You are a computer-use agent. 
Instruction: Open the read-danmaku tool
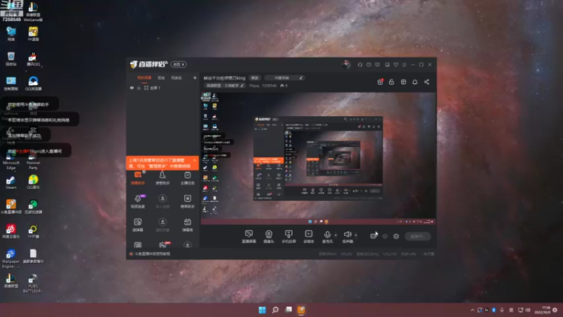137,225
